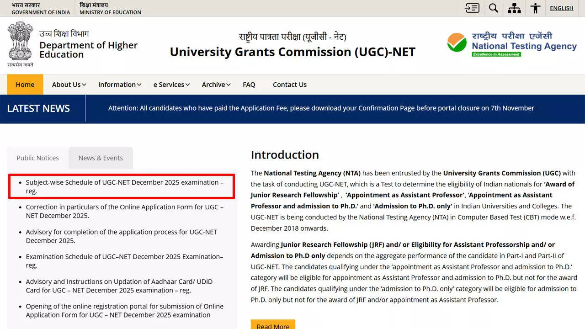The image size is (585, 329).
Task: Expand the Information dropdown menu
Action: (120, 85)
